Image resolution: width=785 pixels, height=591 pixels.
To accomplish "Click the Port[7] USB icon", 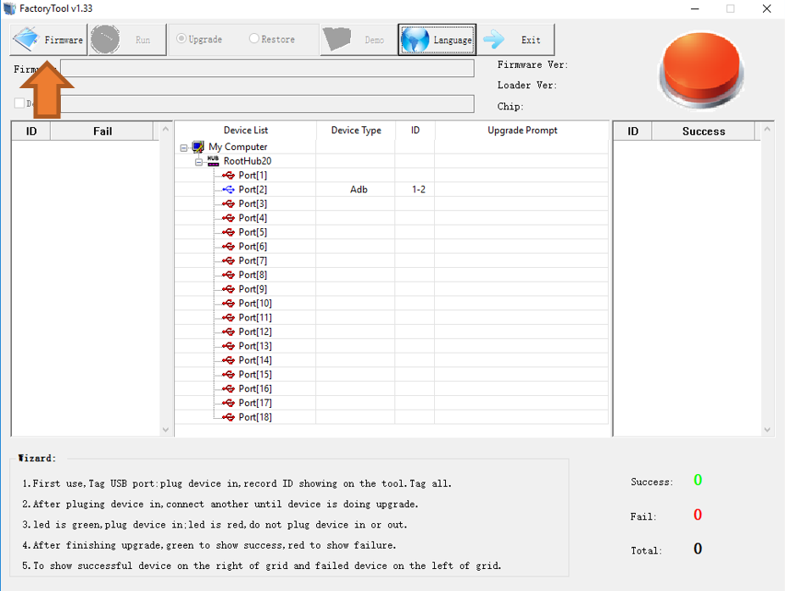I will [228, 261].
